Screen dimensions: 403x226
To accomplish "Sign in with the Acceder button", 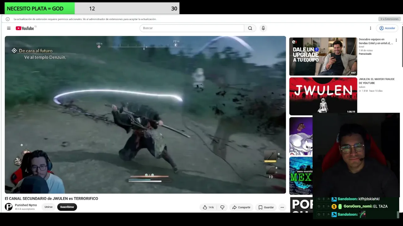I will 387,28.
